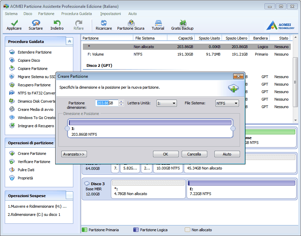Click the Rifare redo icon
301x236 pixels.
point(78,23)
